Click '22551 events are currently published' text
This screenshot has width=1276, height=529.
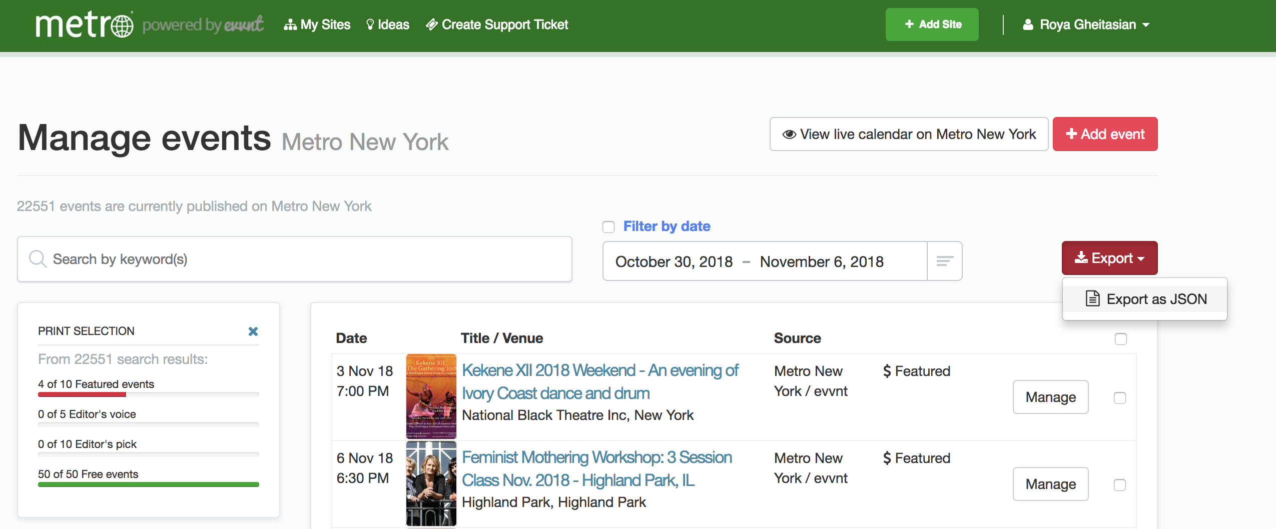194,206
